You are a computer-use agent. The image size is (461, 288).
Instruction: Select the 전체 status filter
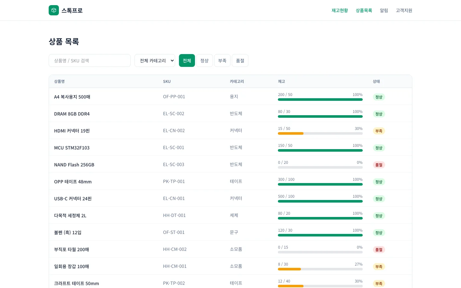coord(187,60)
